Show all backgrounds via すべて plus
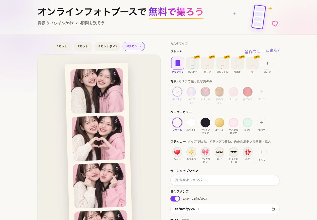Screen dimensions: 317x220 point(262,92)
